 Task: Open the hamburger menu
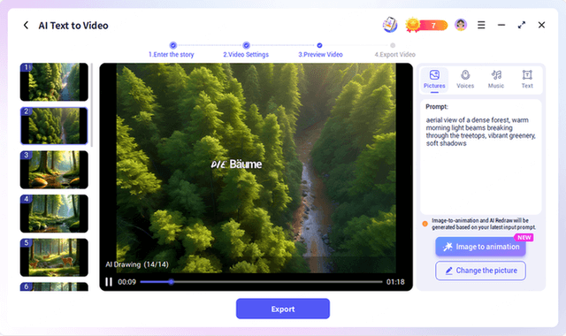pyautogui.click(x=481, y=25)
